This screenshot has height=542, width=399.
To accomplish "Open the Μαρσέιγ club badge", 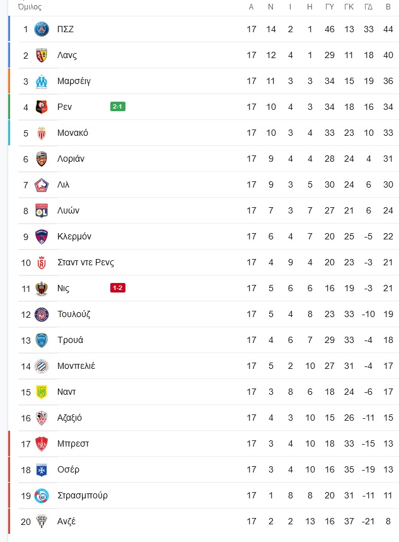I will click(x=42, y=81).
